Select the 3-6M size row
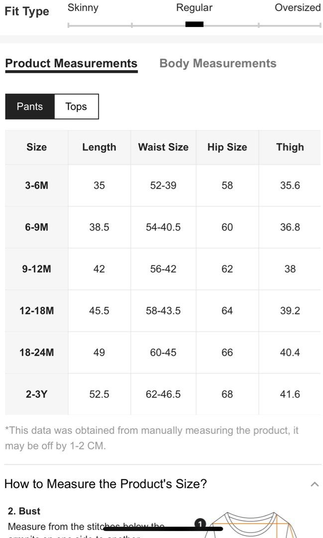Image resolution: width=323 pixels, height=538 pixels. 163,185
